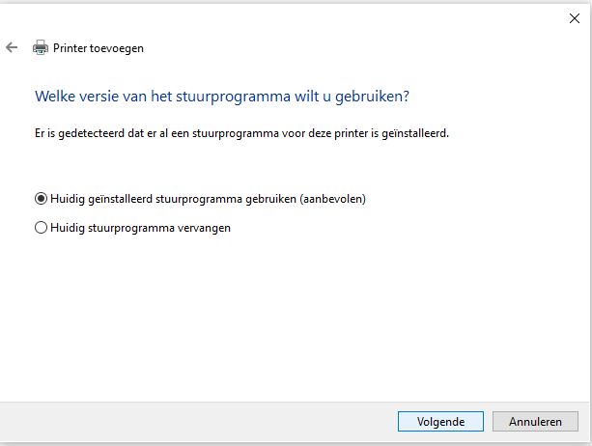Close the Printer toevoegen dialog

pos(575,16)
